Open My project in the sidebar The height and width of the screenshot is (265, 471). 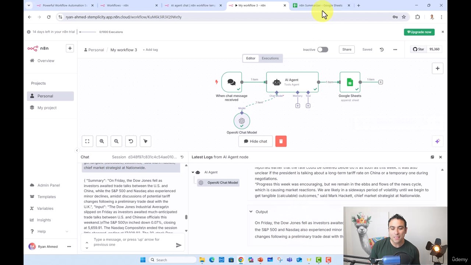[x=50, y=108]
